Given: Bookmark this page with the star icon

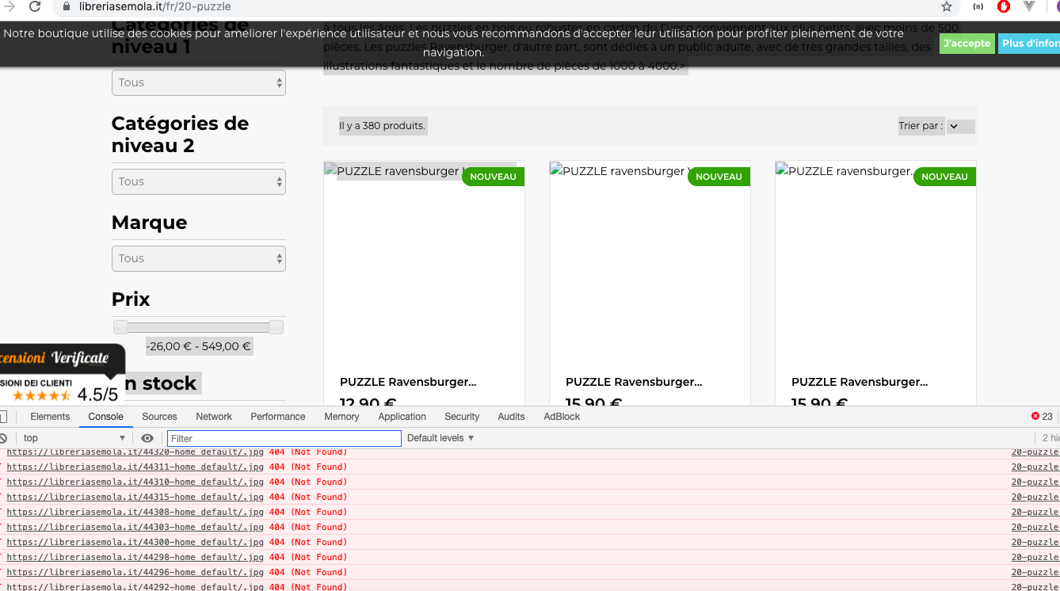Looking at the screenshot, I should click(946, 6).
